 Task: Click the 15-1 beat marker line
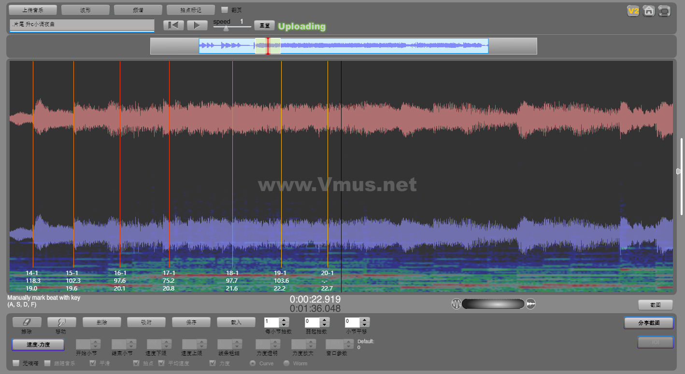point(74,164)
